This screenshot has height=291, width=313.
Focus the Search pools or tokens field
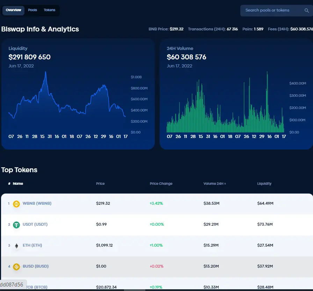(277, 10)
